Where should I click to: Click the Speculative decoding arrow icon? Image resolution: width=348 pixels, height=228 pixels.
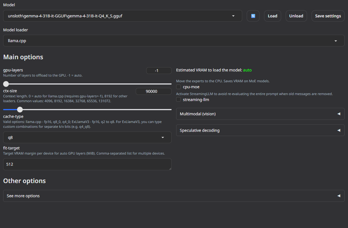click(x=339, y=130)
